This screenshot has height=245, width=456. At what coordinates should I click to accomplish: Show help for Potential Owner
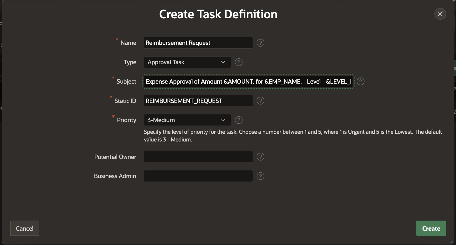(260, 157)
